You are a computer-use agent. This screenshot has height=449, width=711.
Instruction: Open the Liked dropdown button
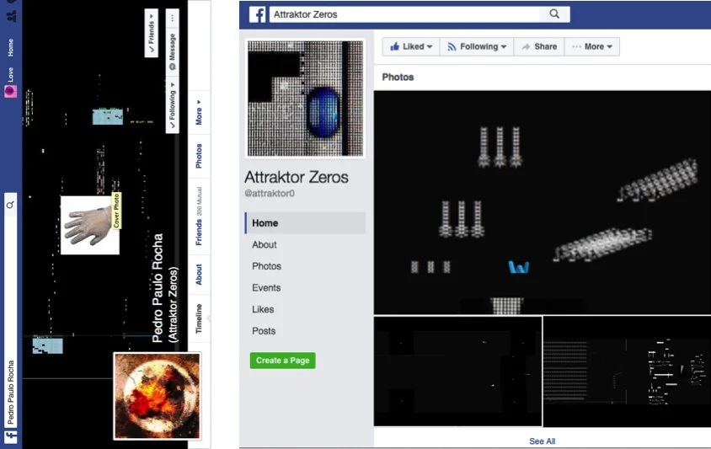[x=411, y=46]
